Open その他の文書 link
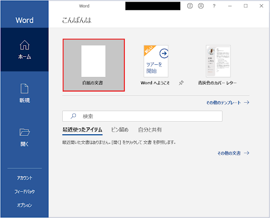 (233, 153)
